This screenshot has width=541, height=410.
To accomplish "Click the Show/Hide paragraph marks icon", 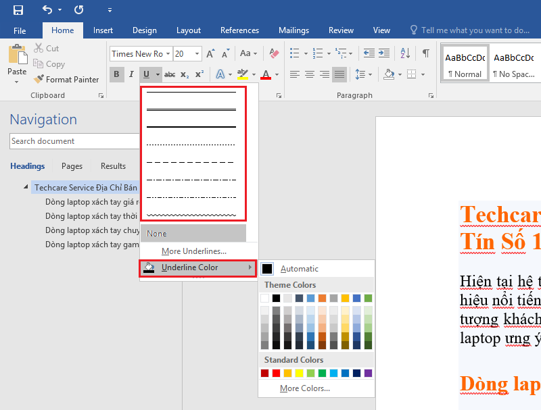I will click(x=425, y=53).
